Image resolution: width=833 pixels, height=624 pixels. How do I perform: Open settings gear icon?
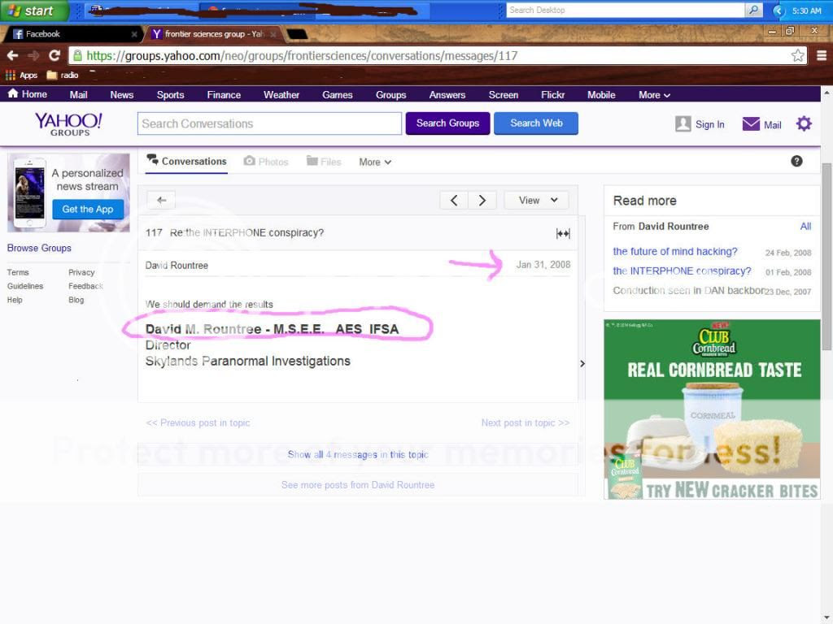[804, 123]
